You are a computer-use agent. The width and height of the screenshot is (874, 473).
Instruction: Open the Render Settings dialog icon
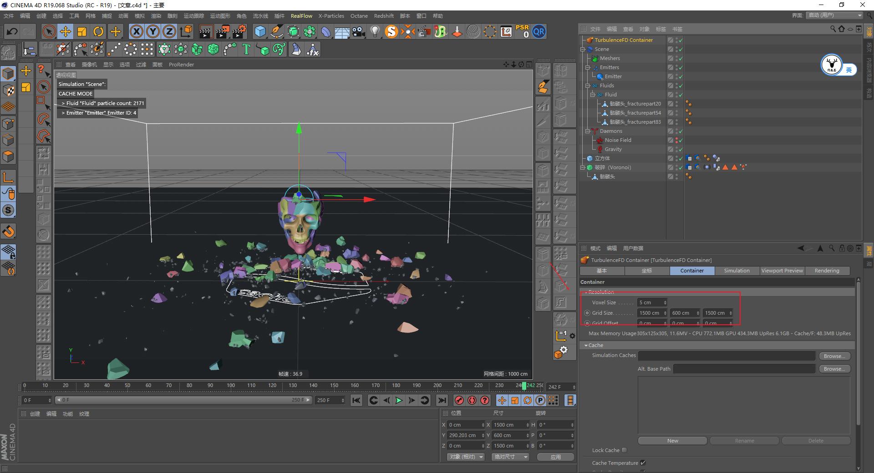coord(239,31)
